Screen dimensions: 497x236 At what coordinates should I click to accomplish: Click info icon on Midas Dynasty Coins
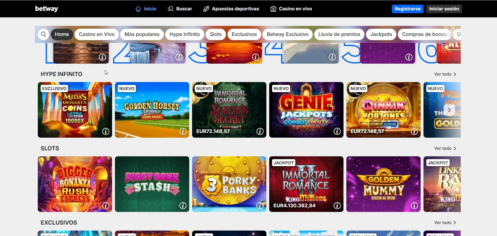(106, 131)
